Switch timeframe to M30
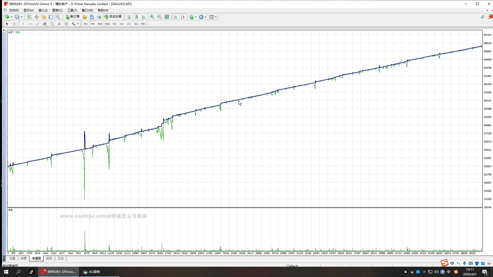 (107, 24)
